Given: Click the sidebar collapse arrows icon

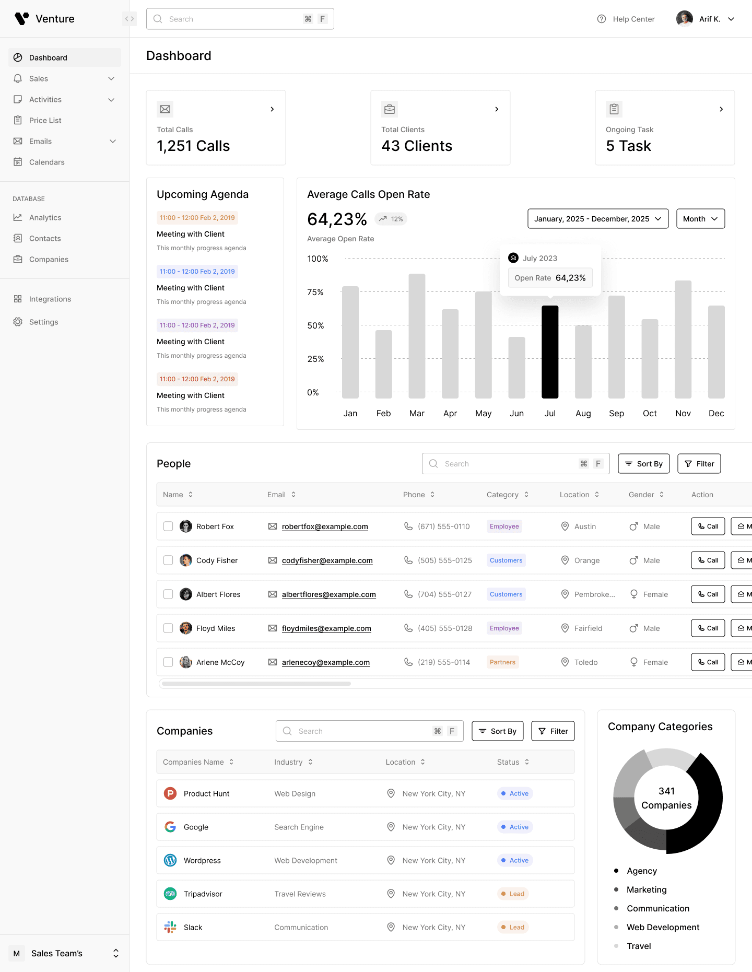Looking at the screenshot, I should click(x=130, y=19).
